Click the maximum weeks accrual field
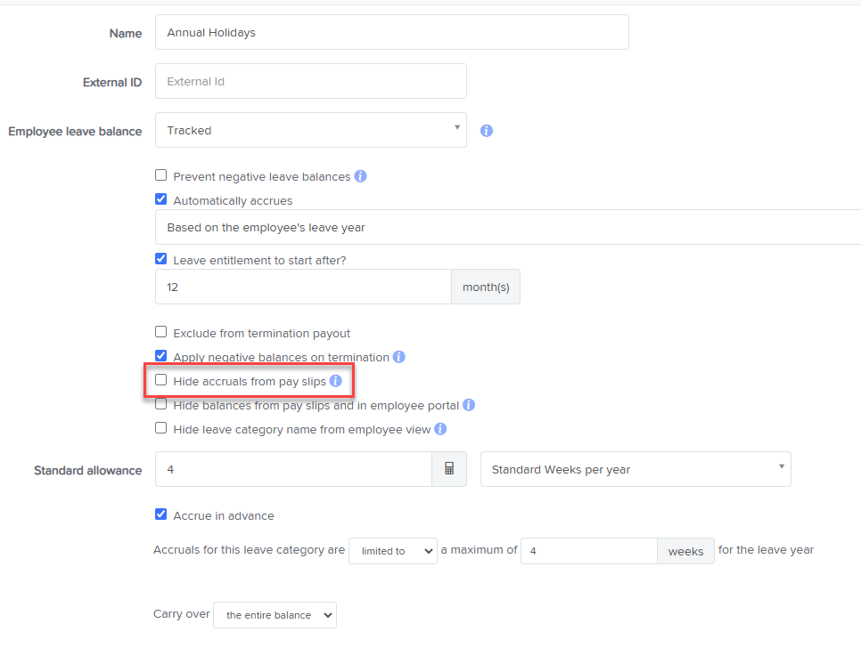The height and width of the screenshot is (656, 861). (588, 551)
